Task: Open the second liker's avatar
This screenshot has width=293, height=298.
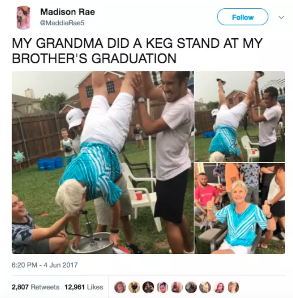Action: [134, 287]
